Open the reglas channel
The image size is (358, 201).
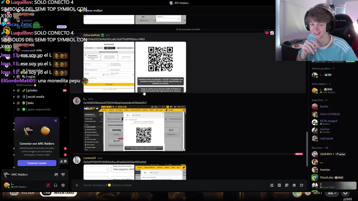[41, 76]
